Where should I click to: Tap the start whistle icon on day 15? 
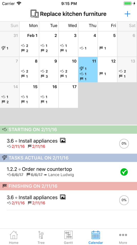coord(23,97)
